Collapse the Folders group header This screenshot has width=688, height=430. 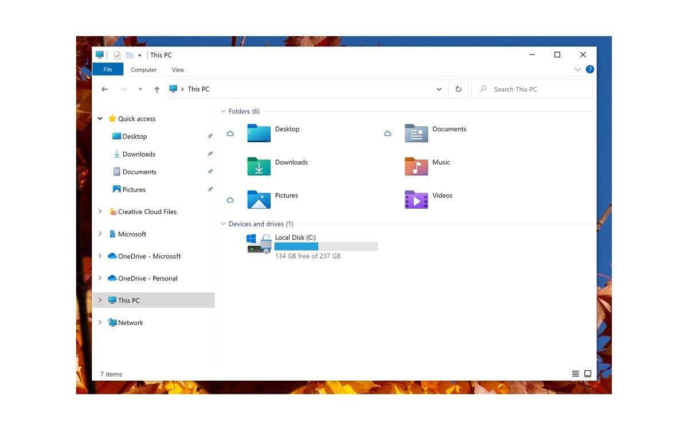point(223,111)
